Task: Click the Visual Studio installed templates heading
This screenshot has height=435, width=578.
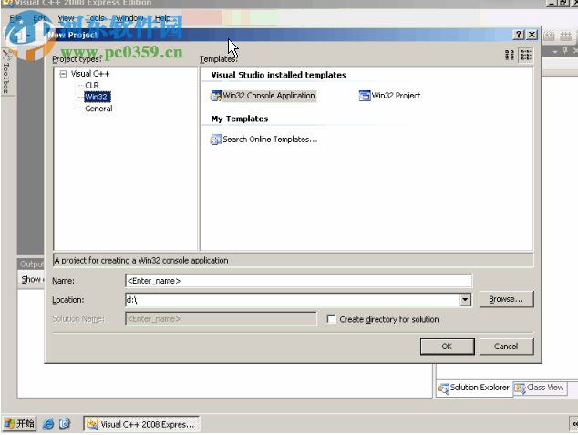Action: click(278, 75)
